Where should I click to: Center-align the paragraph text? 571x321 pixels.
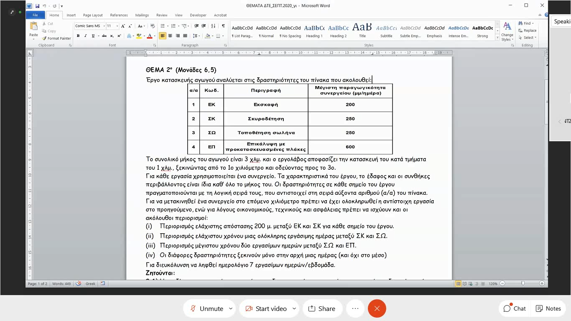(x=170, y=36)
